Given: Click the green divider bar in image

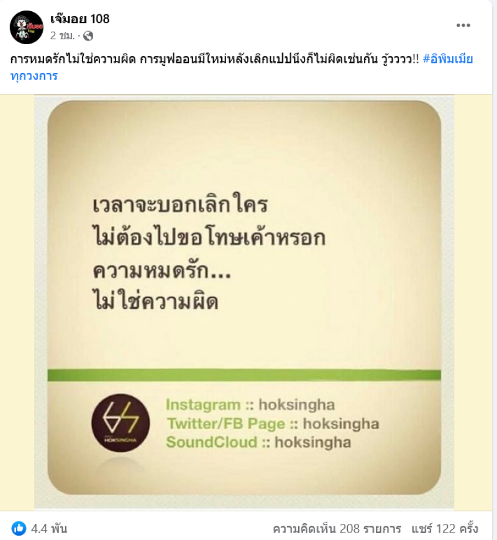Looking at the screenshot, I should pyautogui.click(x=244, y=375).
